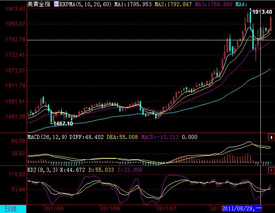Viewport: 275px width, 213px height.
Task: Click the EXPMA(5,10,20,60) indicator label
Action: (86, 4)
